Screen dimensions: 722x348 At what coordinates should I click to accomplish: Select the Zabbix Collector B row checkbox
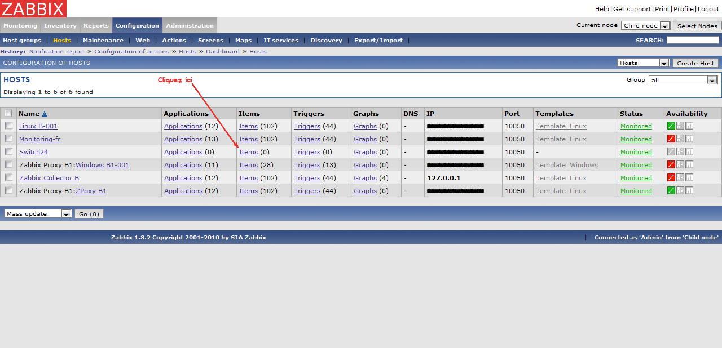tap(8, 178)
